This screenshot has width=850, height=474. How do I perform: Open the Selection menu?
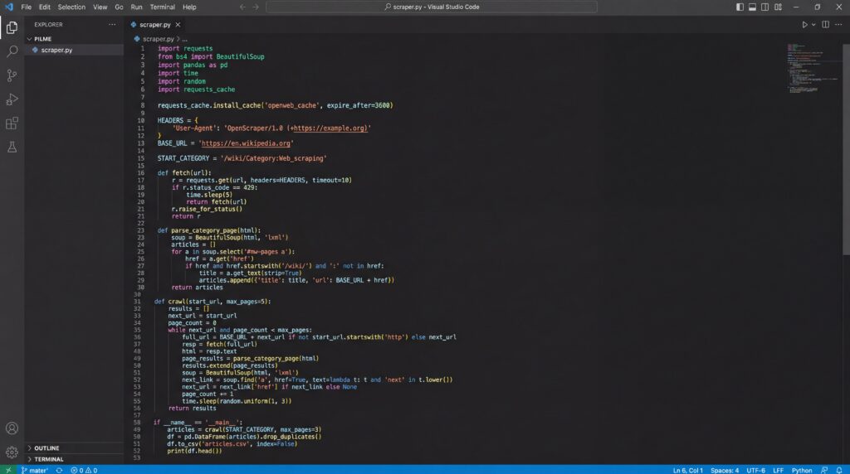point(71,7)
